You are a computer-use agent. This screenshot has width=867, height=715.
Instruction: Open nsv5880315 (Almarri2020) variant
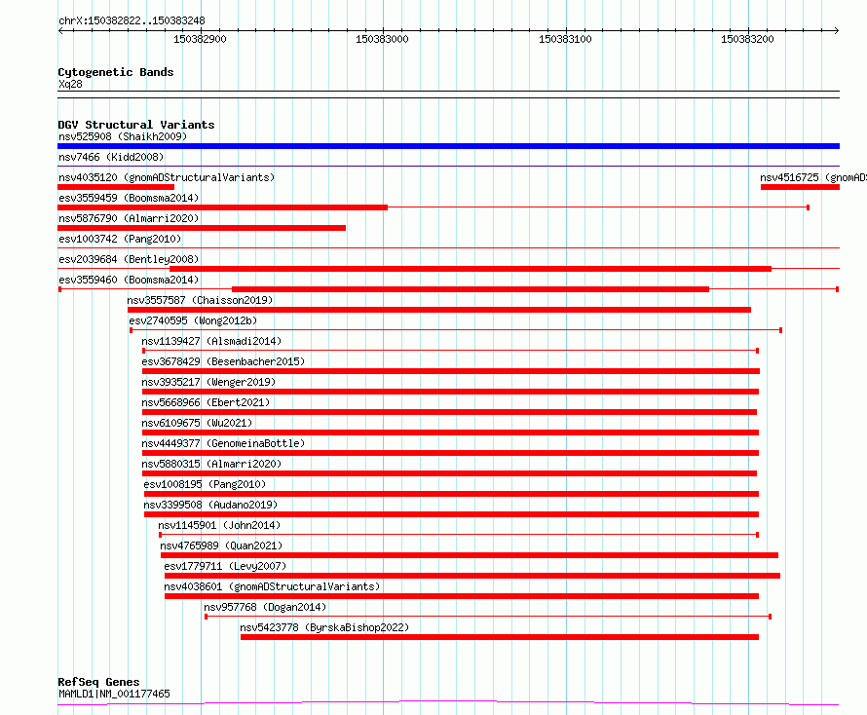coord(211,464)
